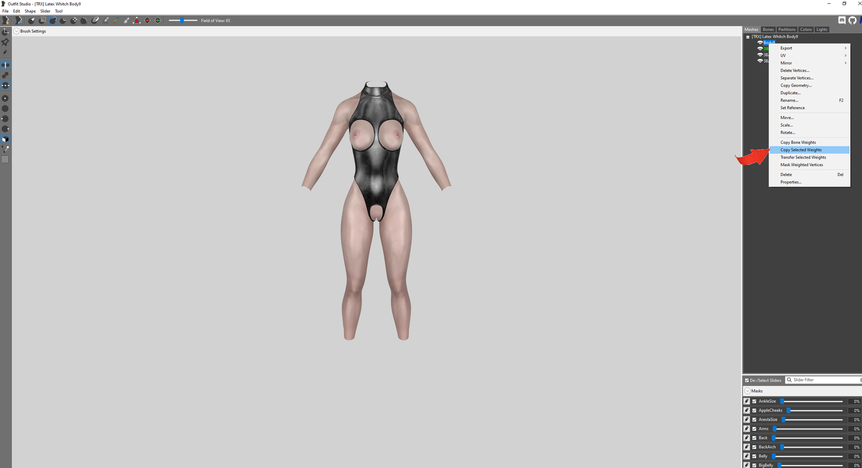Expand the Brush Settings panel
The image size is (862, 468).
point(17,31)
